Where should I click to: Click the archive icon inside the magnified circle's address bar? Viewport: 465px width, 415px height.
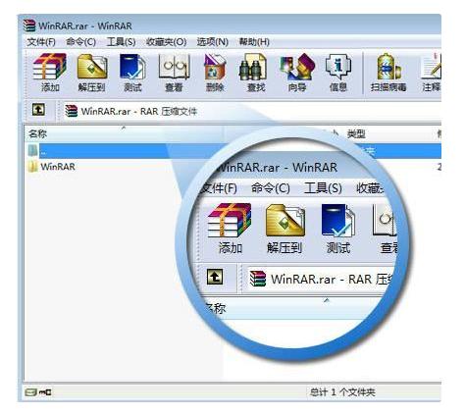pos(258,279)
